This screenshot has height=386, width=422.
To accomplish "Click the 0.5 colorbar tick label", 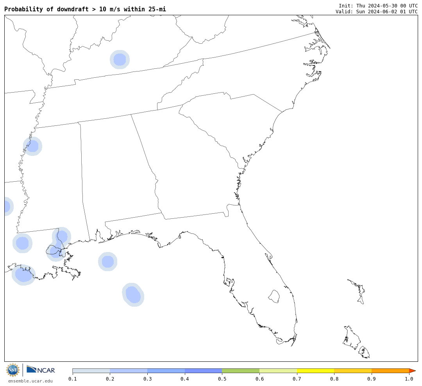I will (x=222, y=379).
